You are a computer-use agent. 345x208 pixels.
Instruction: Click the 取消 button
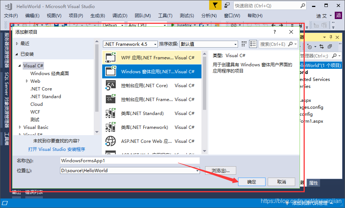coord(282,182)
